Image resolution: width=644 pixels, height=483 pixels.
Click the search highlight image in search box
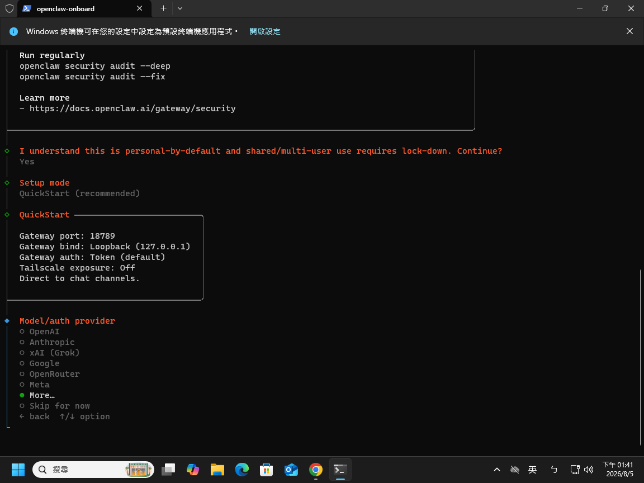tap(139, 470)
